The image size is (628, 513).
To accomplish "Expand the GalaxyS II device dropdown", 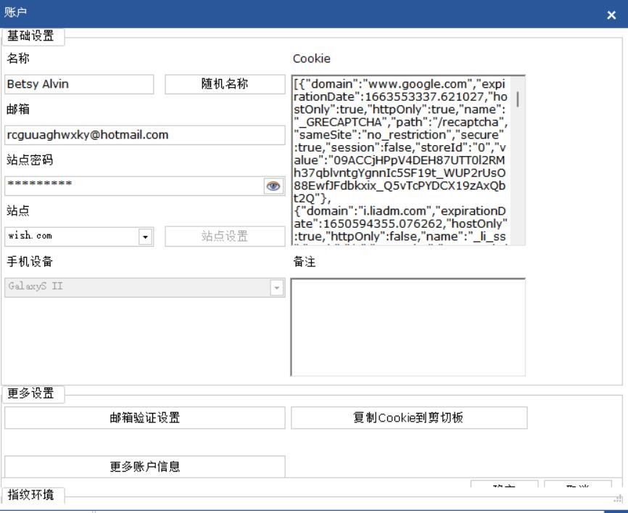I will [x=277, y=288].
